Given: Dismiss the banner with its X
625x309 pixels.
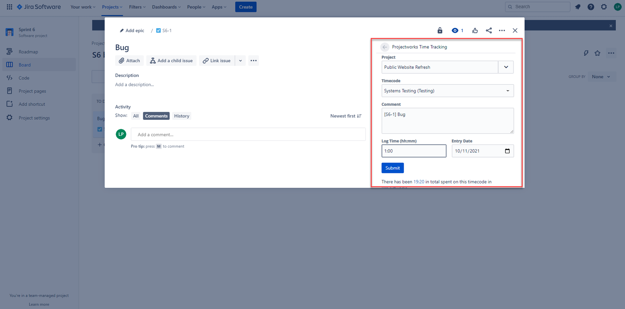Looking at the screenshot, I should 611,26.
